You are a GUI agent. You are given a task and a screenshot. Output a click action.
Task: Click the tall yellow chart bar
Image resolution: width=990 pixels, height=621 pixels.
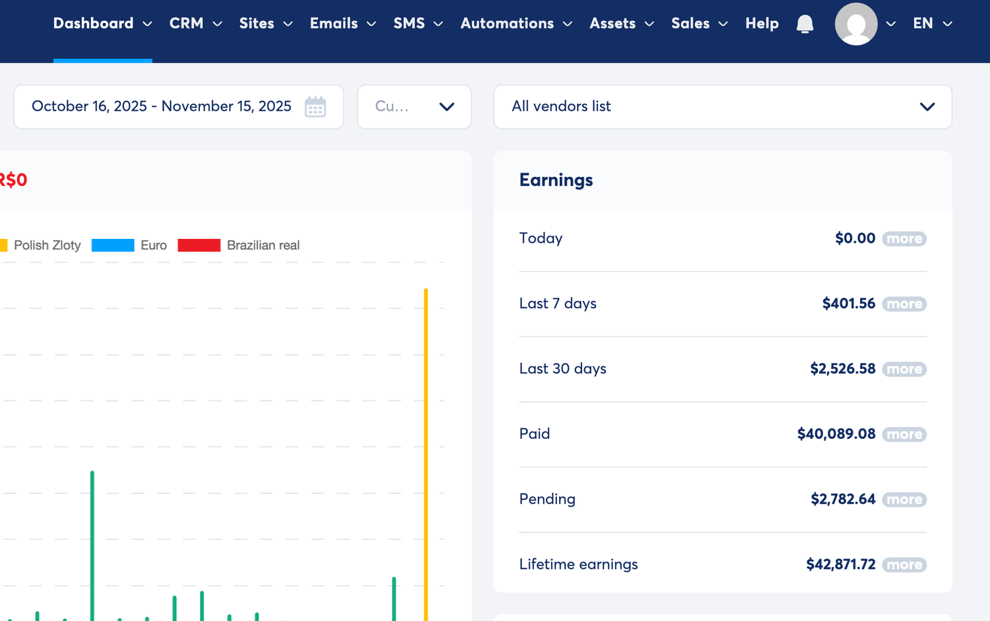(426, 455)
